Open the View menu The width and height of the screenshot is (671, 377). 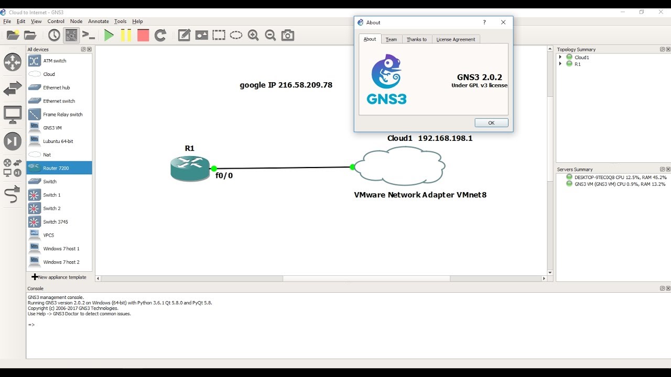(x=36, y=21)
